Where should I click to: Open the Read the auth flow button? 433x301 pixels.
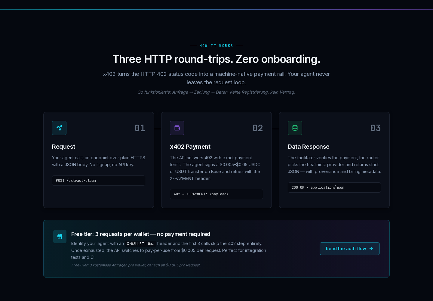click(350, 249)
